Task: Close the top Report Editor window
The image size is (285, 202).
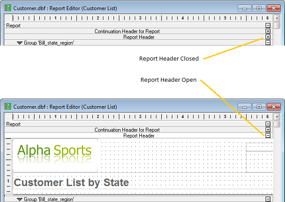Action: (274, 8)
